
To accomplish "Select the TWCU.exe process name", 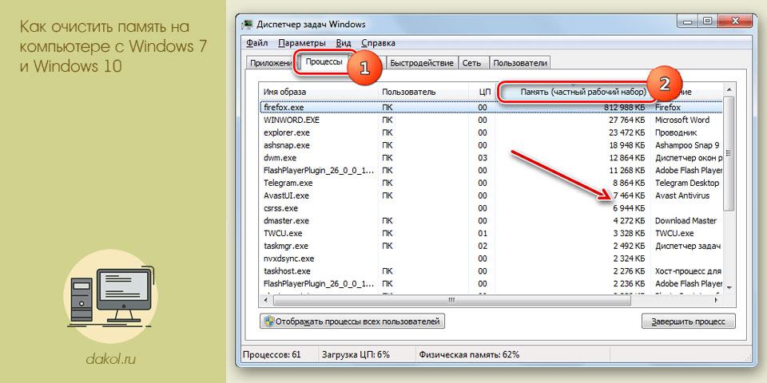I will [x=283, y=234].
